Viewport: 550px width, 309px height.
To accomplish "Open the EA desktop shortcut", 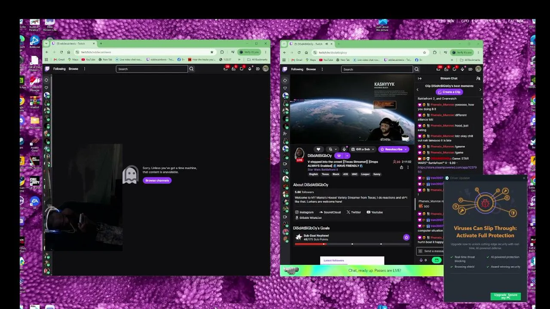I will [x=35, y=203].
